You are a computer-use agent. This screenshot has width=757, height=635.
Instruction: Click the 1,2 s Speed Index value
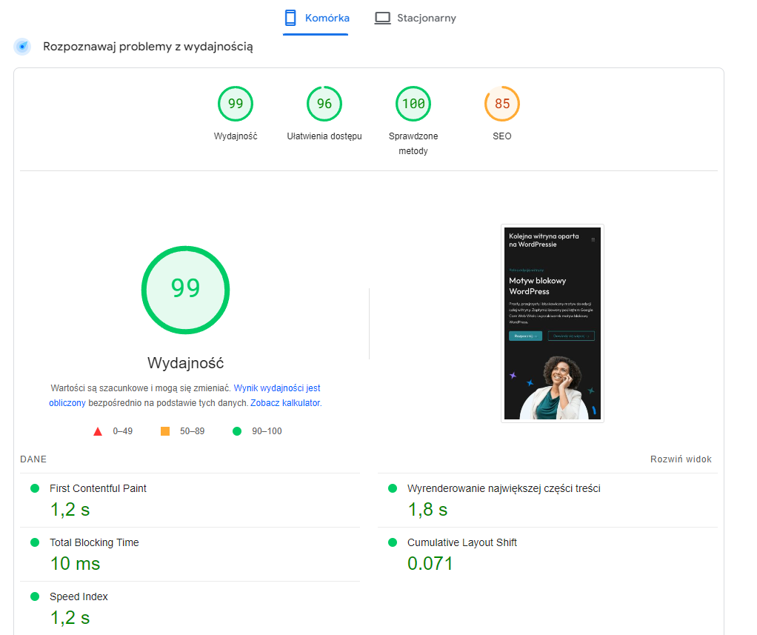(x=70, y=618)
